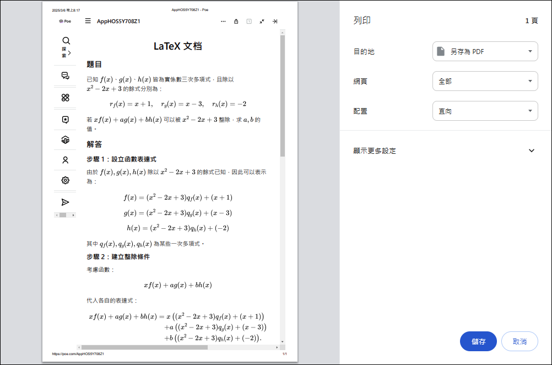Click the chat bubbles icon in preview sidebar
552x365 pixels.
point(65,76)
